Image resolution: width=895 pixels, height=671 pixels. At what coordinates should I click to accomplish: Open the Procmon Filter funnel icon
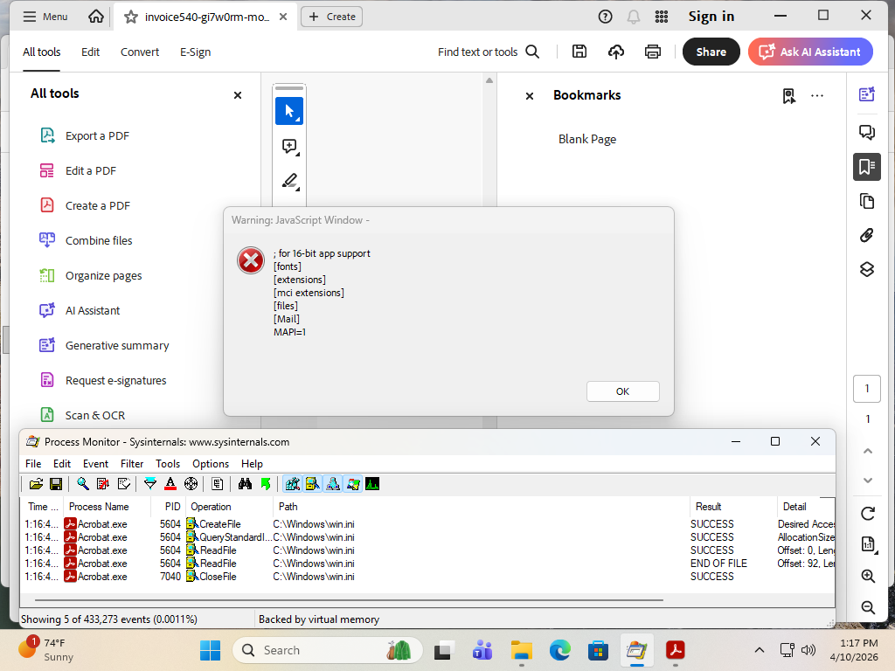tap(150, 484)
